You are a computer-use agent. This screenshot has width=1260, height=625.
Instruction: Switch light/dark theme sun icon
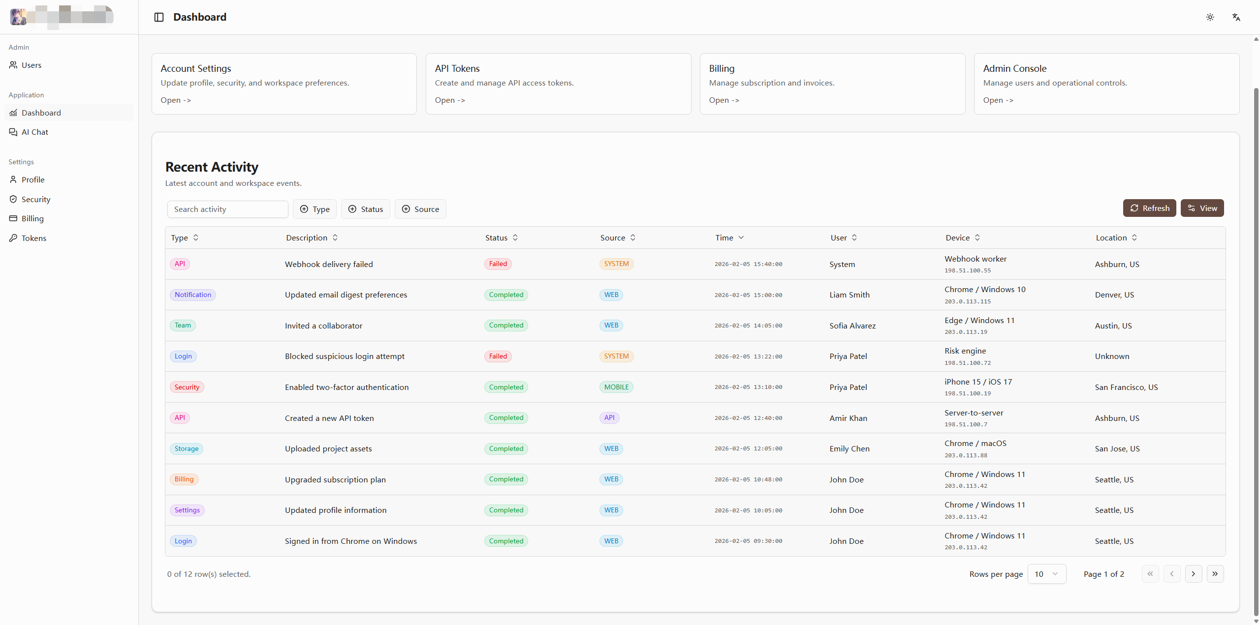pos(1210,17)
